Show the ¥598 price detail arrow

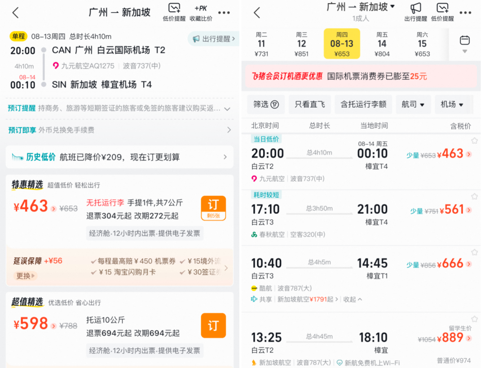(53, 326)
